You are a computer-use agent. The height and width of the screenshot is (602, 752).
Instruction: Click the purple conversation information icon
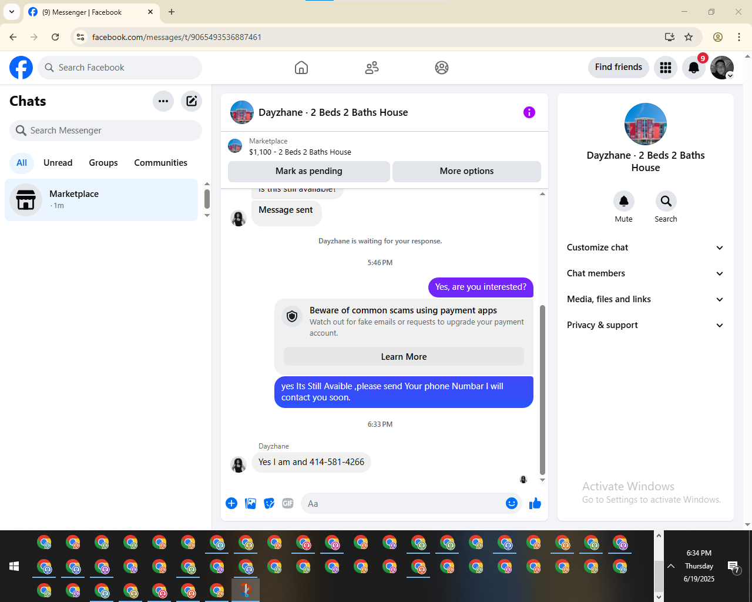(529, 112)
